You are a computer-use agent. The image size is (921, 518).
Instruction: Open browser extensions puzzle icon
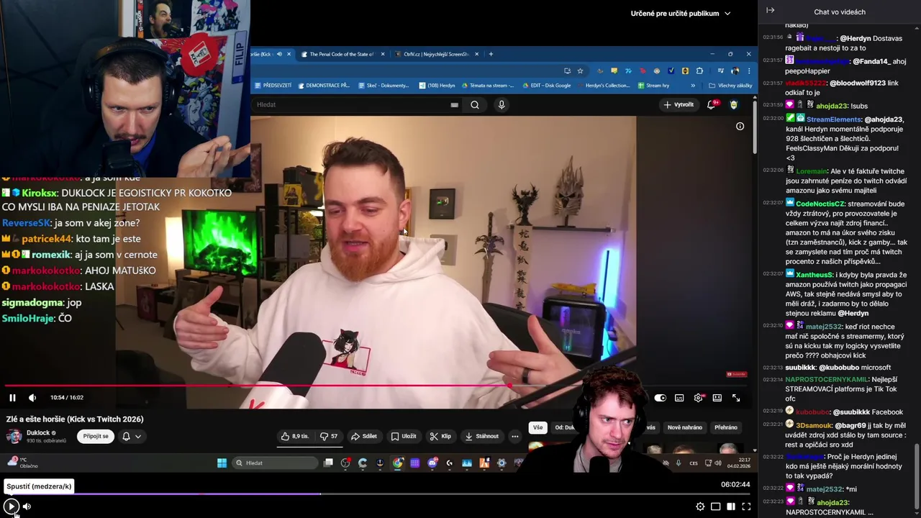pyautogui.click(x=699, y=71)
